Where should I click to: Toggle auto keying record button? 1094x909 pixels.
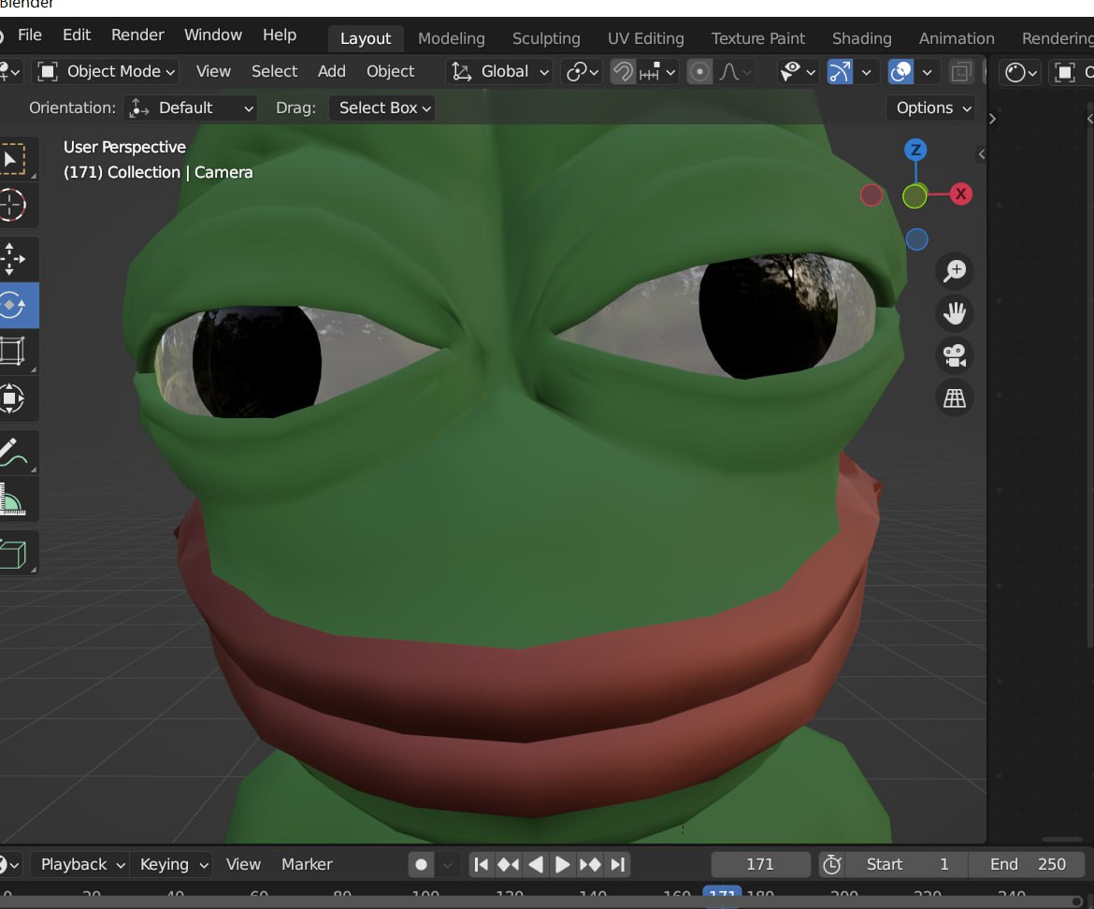pos(421,864)
